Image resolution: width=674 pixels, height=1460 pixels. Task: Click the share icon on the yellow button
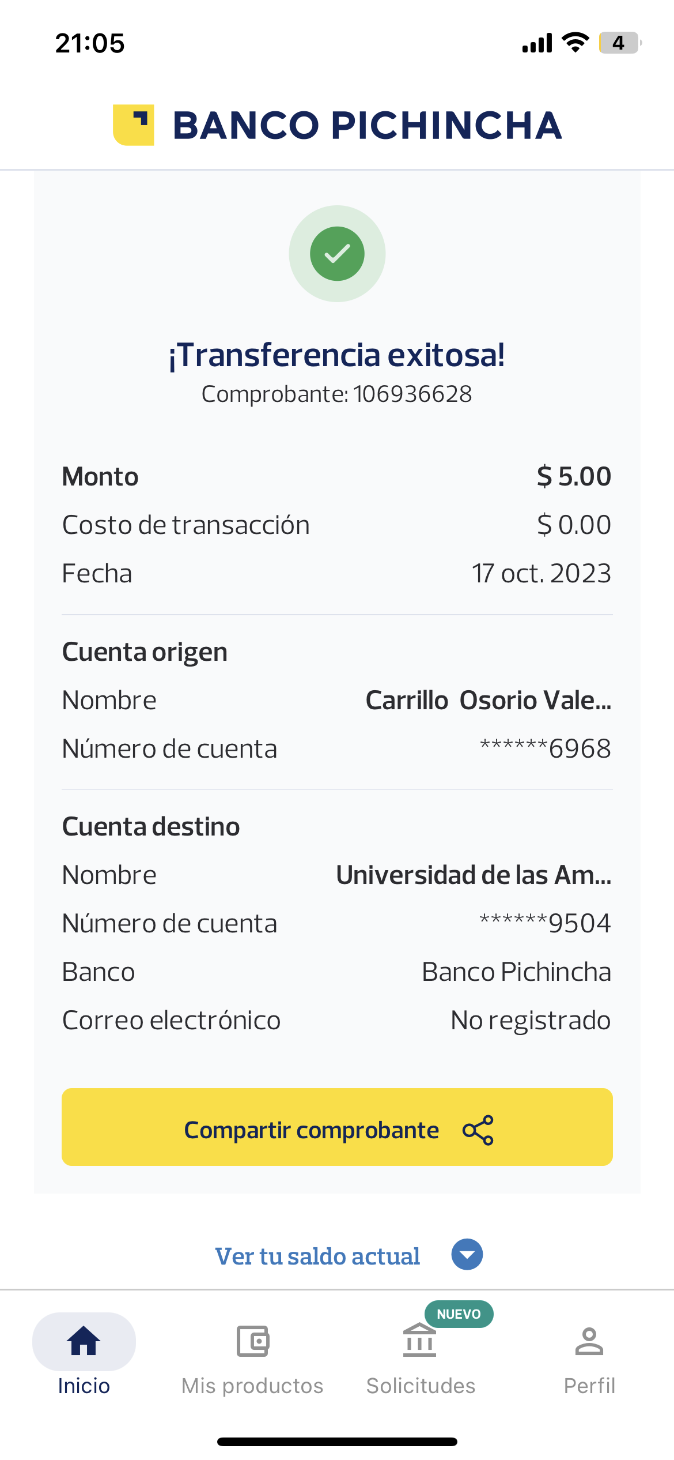478,1130
